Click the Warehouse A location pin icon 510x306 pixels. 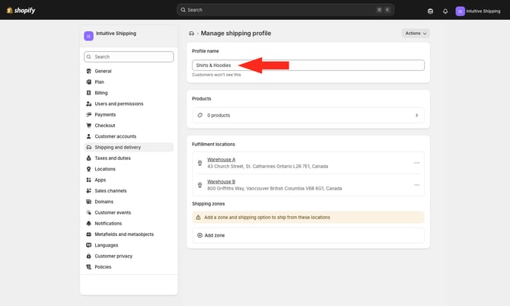tap(200, 163)
